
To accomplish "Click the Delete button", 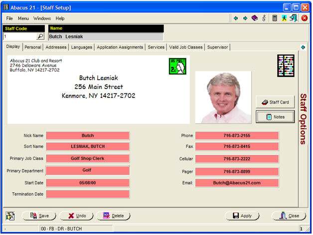I will [114, 216].
